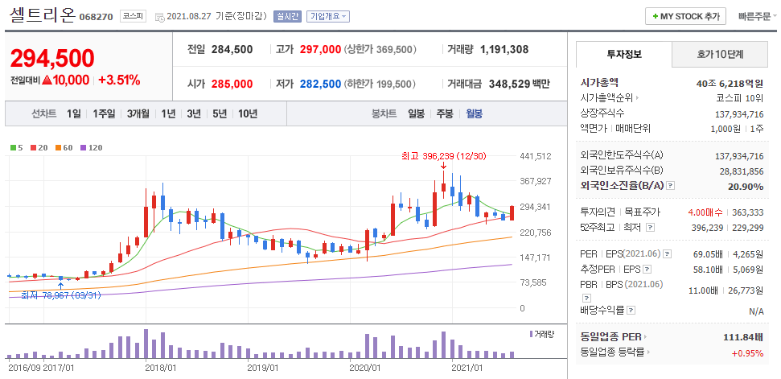Show the 주봉 weekly candle chart

click(445, 113)
